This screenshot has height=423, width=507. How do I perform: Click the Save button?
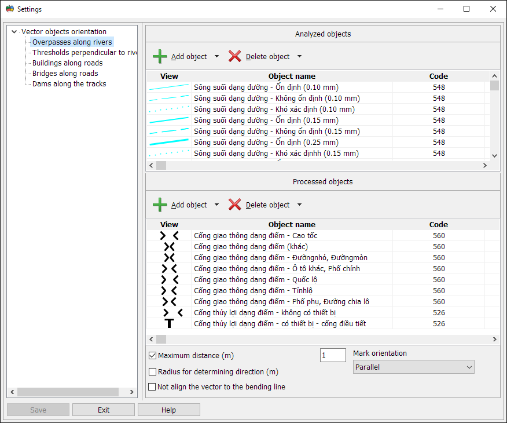(38, 410)
